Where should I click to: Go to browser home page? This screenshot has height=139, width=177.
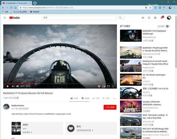15,7
